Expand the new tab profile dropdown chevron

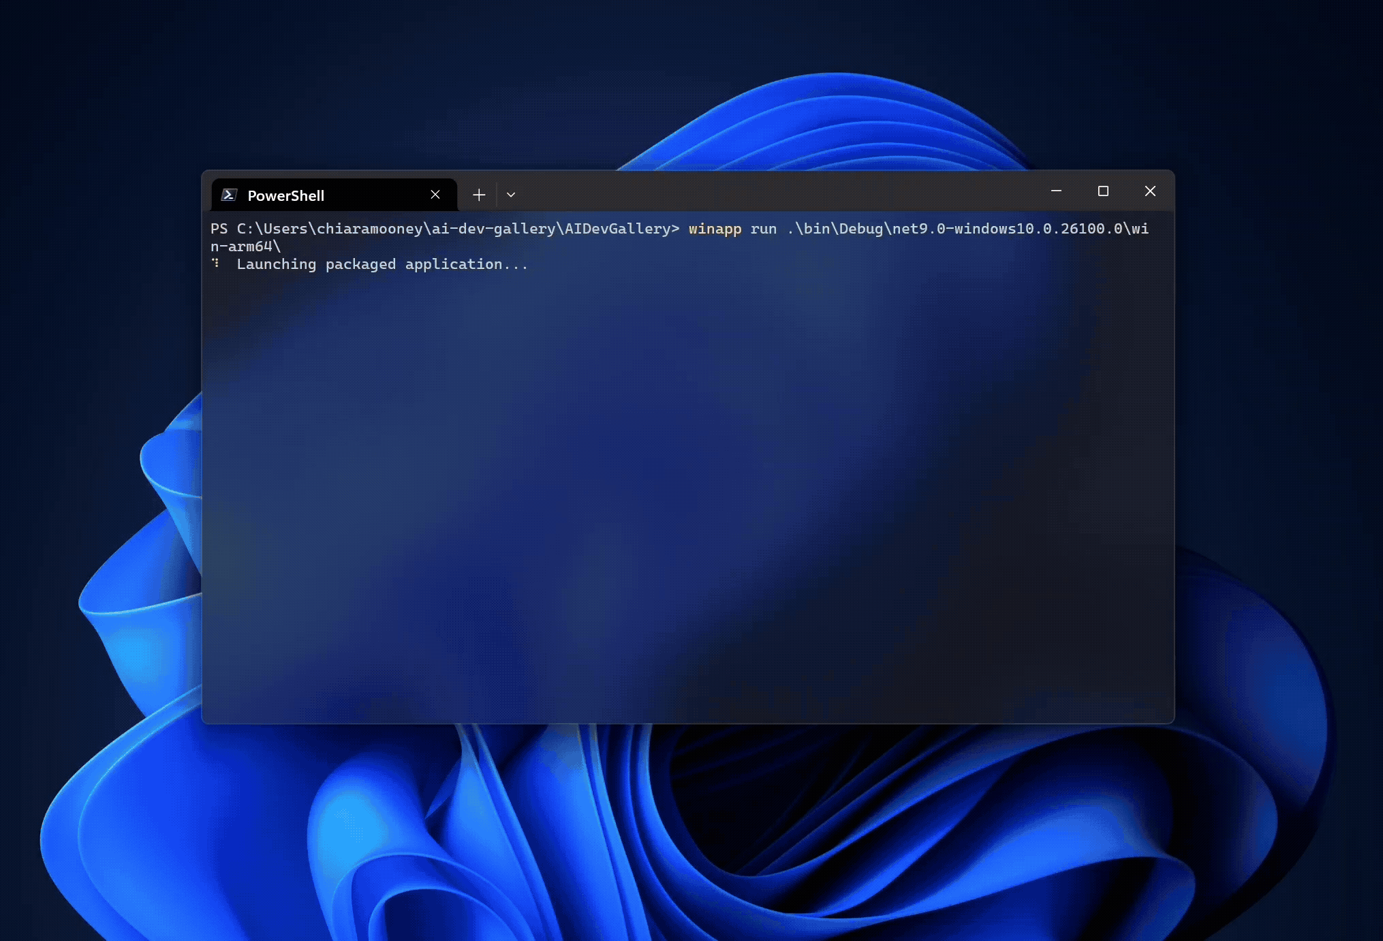511,195
